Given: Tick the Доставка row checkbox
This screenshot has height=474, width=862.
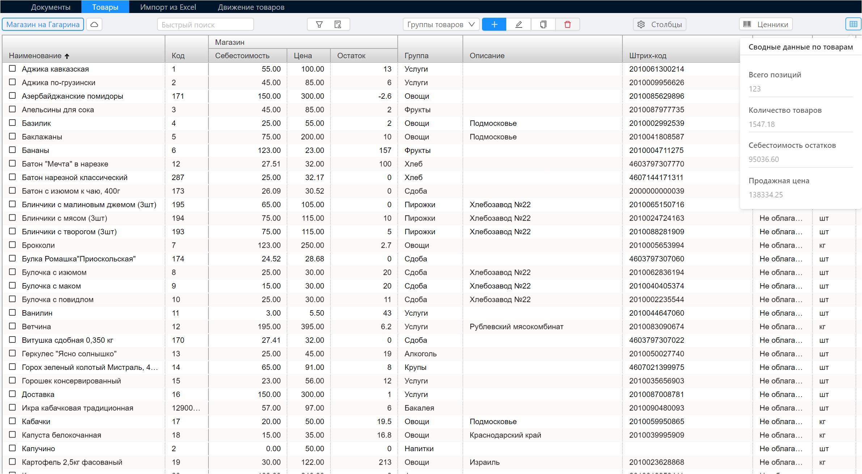Looking at the screenshot, I should point(12,394).
